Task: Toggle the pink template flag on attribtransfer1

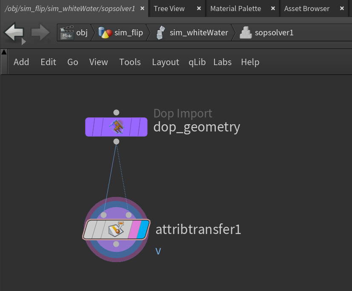Action: coord(134,229)
